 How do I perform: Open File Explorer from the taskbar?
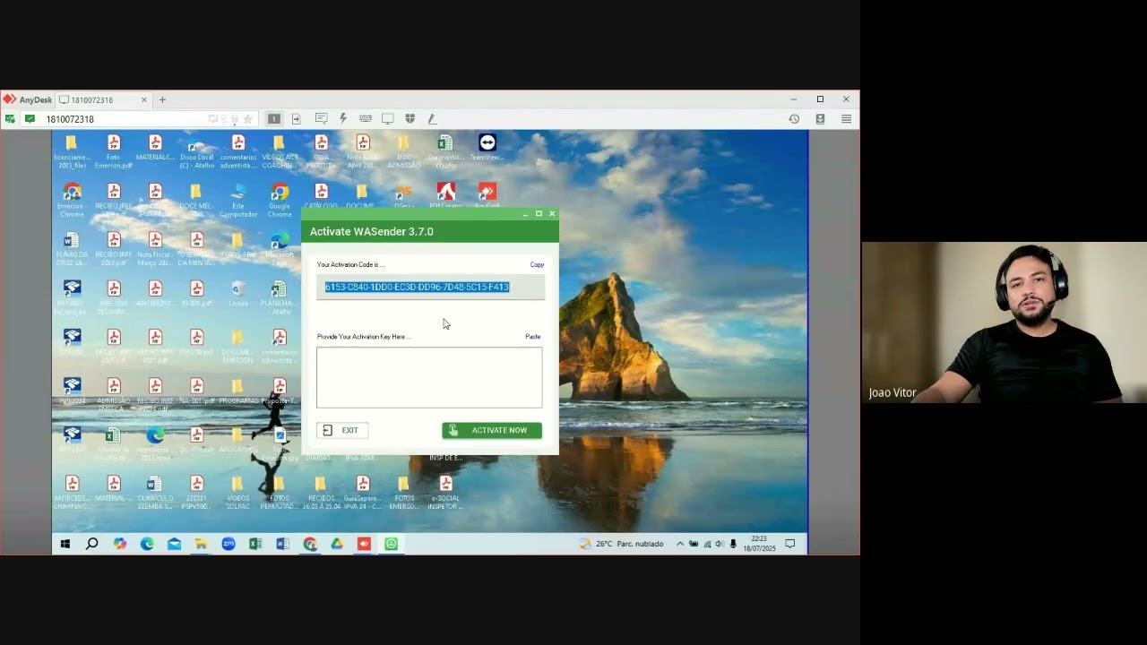coord(202,544)
